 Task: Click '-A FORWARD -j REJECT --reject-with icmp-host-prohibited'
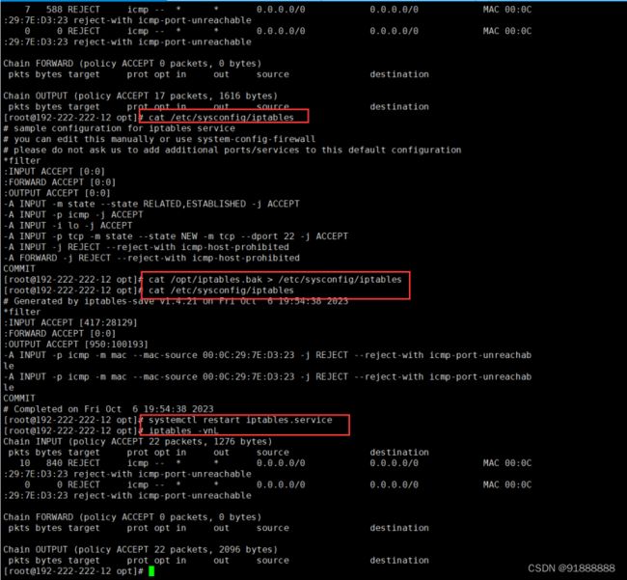point(151,258)
